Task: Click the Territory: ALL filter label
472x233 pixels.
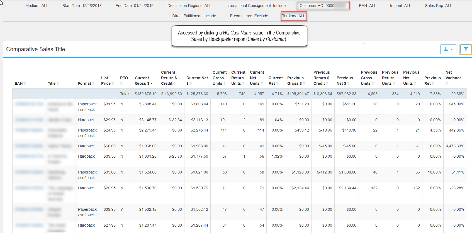Action: (x=294, y=16)
